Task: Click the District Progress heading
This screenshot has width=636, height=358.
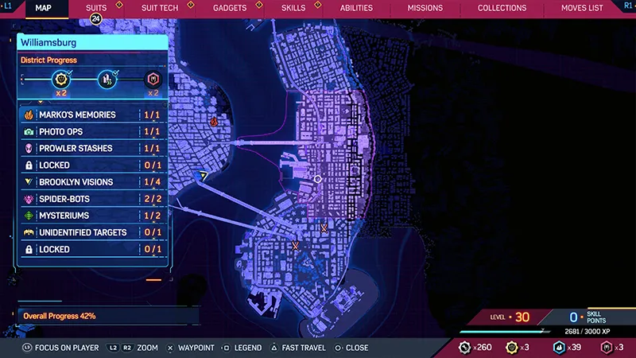Action: coord(48,60)
